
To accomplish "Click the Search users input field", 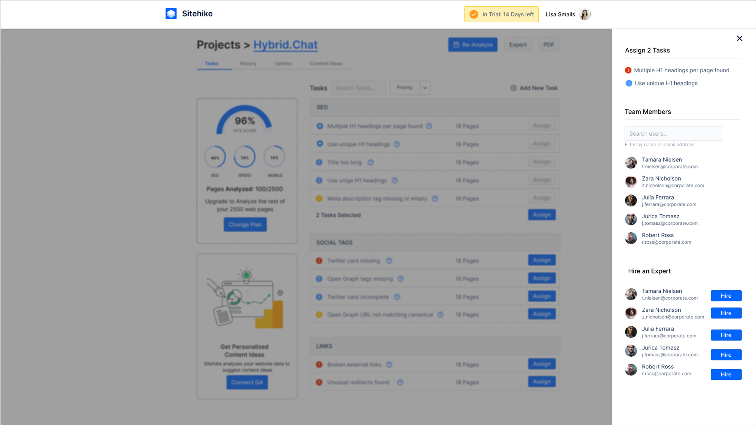I will coord(673,134).
